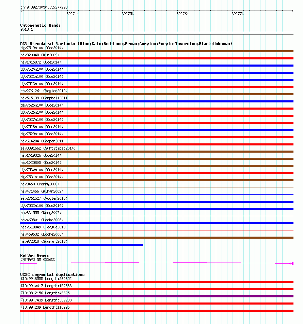
Task: Click the thin line under nsv8450 (Perry2008)
Action: [x=157, y=187]
